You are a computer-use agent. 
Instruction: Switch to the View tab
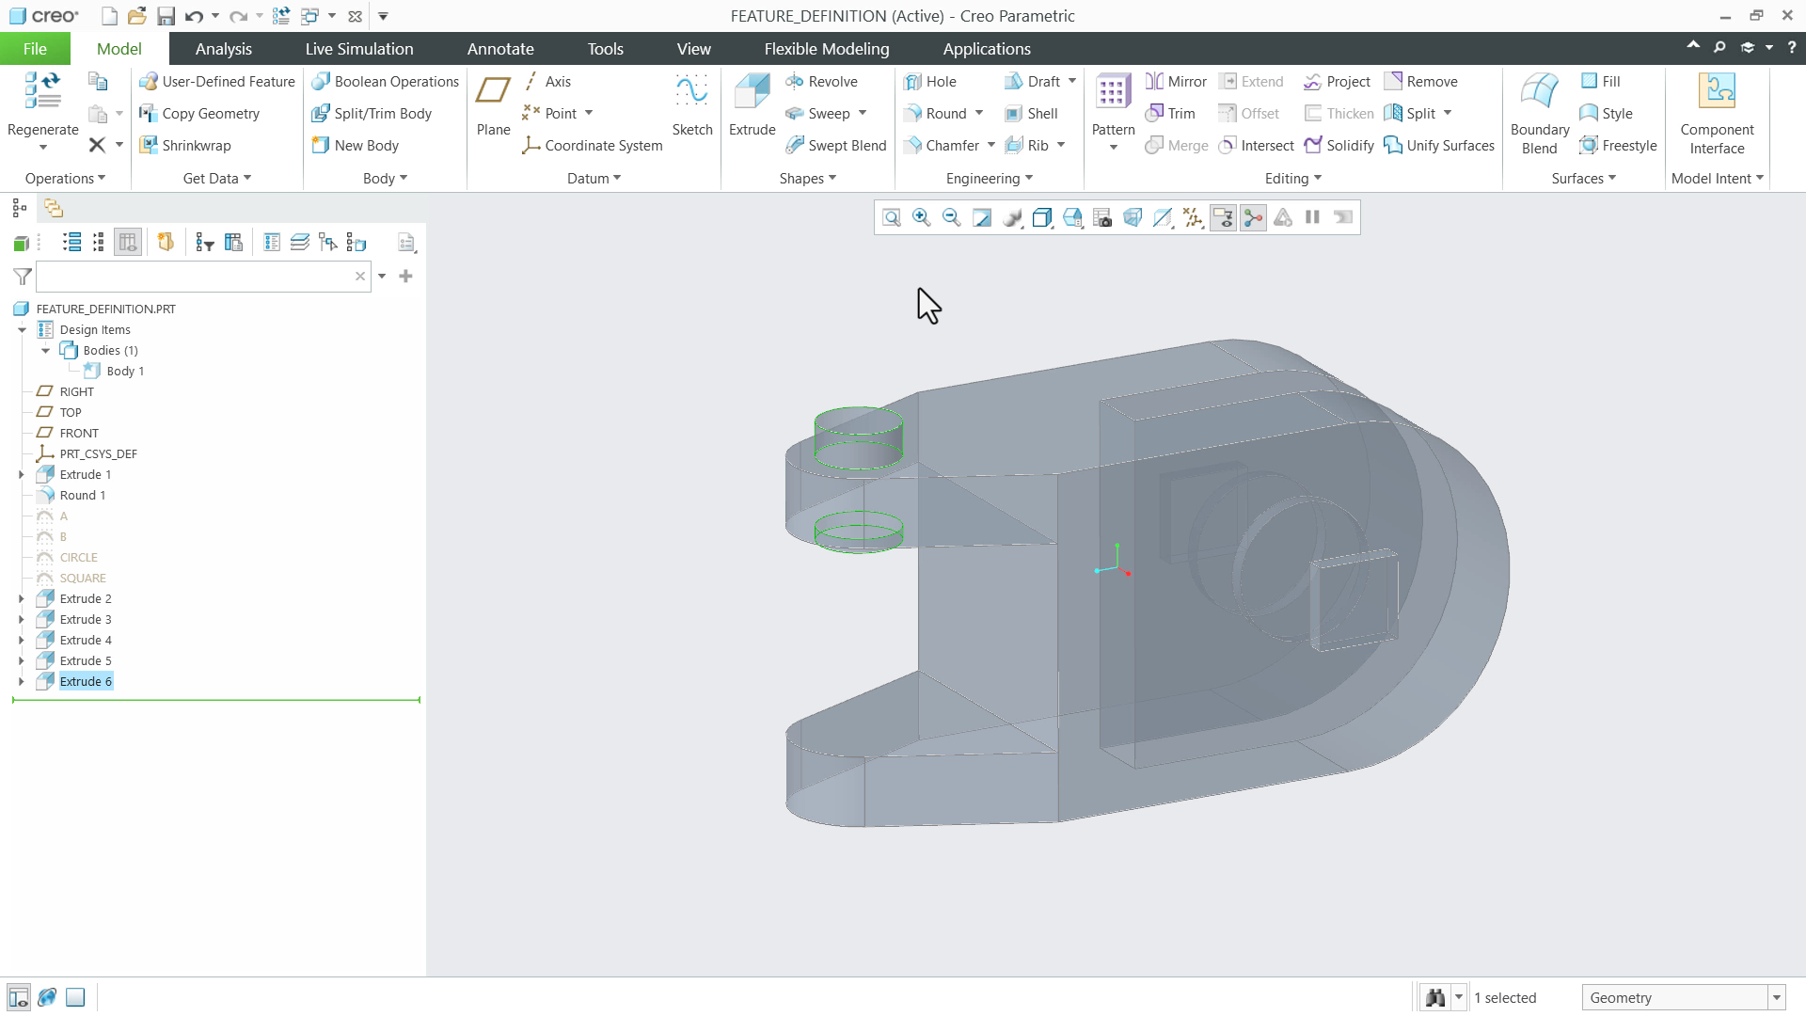click(694, 49)
